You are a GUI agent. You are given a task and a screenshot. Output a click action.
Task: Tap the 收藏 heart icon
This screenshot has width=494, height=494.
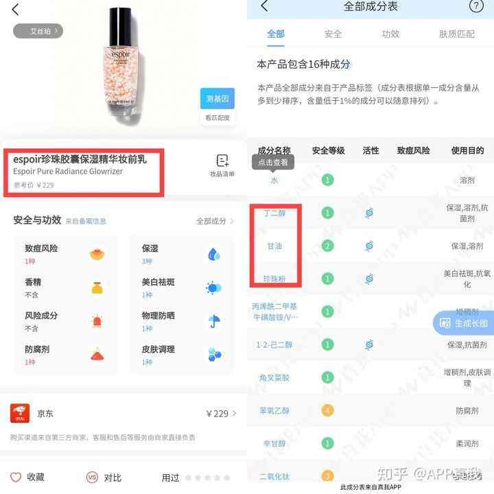pyautogui.click(x=16, y=477)
